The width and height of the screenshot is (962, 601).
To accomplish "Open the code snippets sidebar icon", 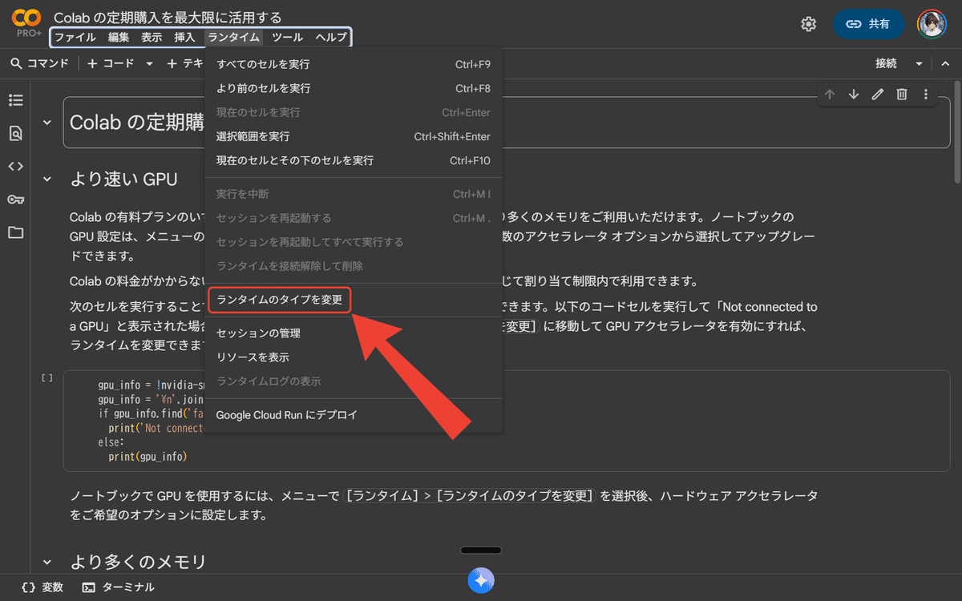I will [16, 167].
